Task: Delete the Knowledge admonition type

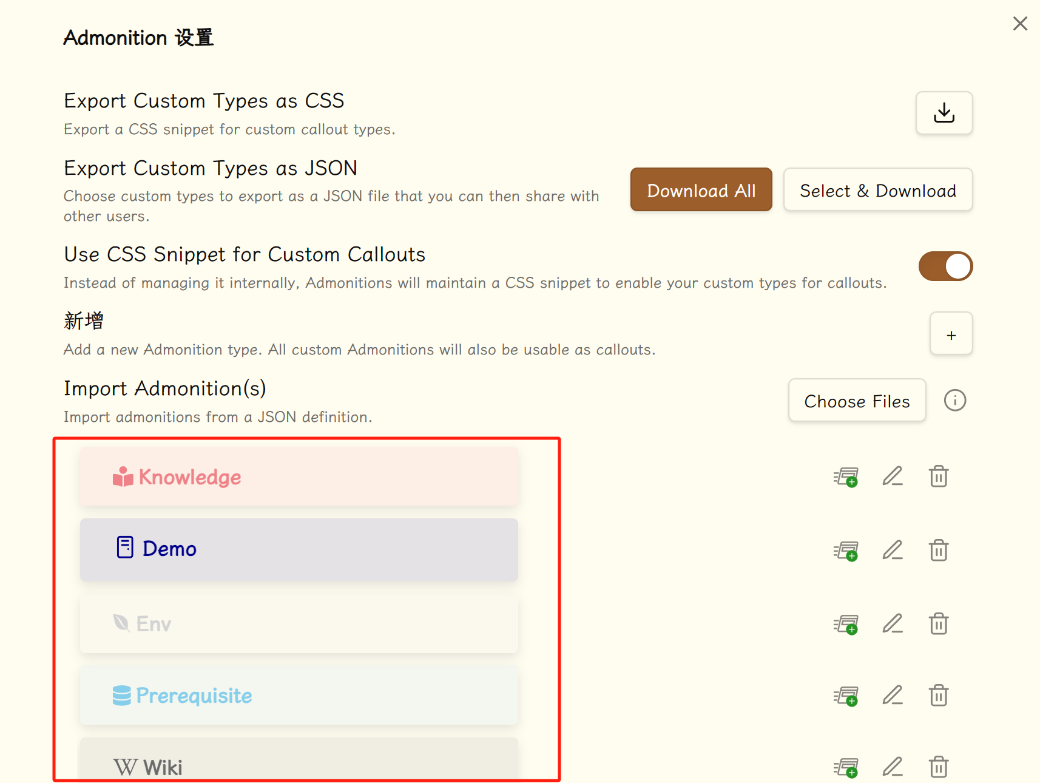Action: 938,476
